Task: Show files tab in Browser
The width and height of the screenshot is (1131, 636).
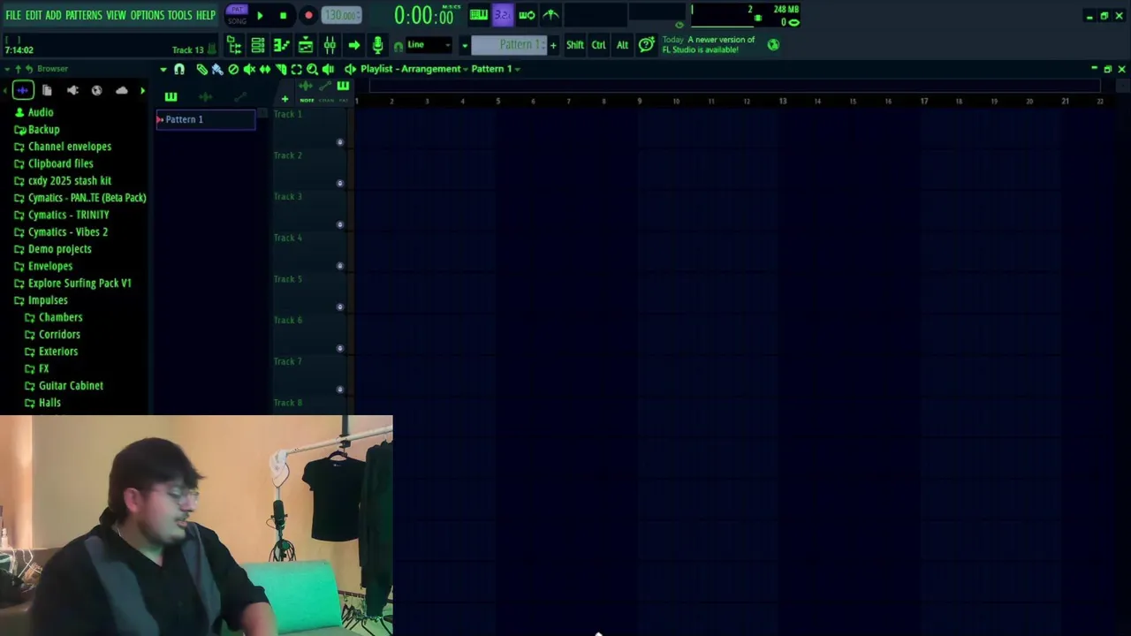Action: coord(47,90)
